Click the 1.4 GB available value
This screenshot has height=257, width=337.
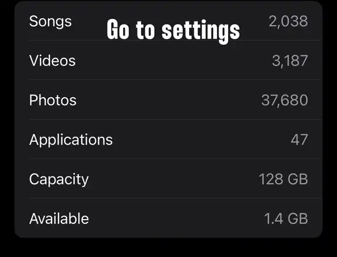pos(286,219)
